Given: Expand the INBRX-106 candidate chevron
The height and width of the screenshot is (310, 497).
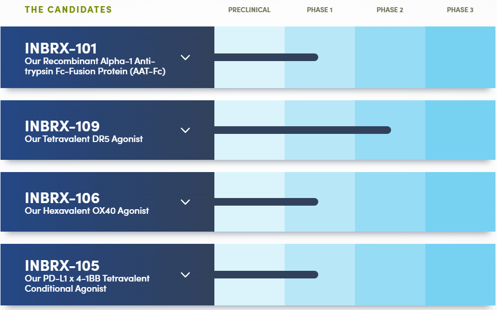Looking at the screenshot, I should 185,202.
